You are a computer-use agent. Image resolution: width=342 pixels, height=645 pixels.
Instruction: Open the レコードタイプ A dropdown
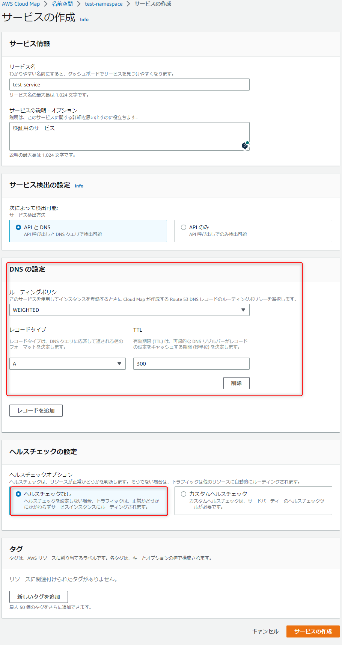(x=68, y=364)
